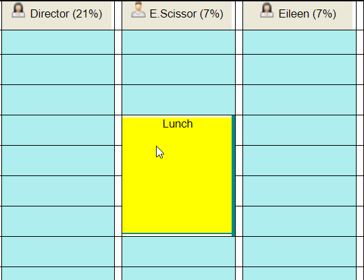Select the Director (21%) column header
The height and width of the screenshot is (280, 364).
click(x=57, y=16)
